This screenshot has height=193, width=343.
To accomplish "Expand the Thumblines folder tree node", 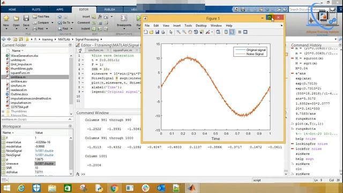I will click(3, 112).
